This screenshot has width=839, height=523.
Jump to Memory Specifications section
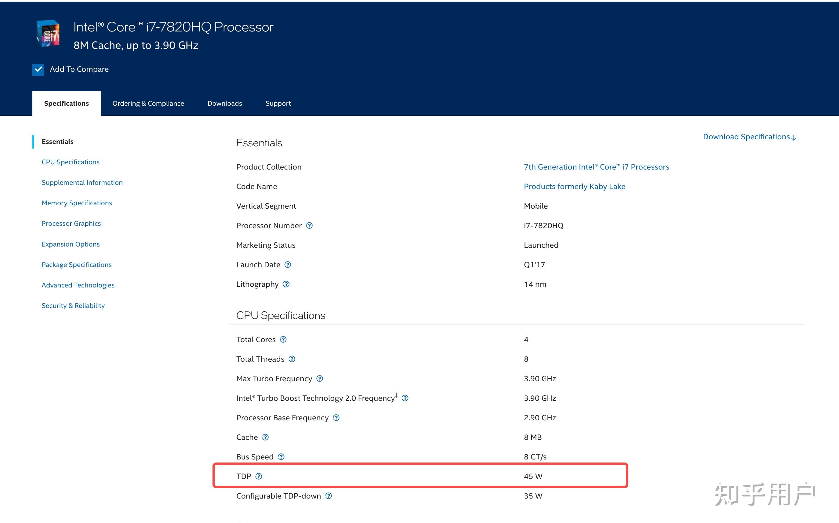coord(77,203)
